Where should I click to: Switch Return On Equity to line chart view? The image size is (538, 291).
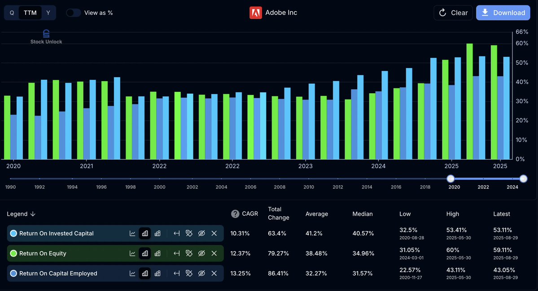pos(132,253)
